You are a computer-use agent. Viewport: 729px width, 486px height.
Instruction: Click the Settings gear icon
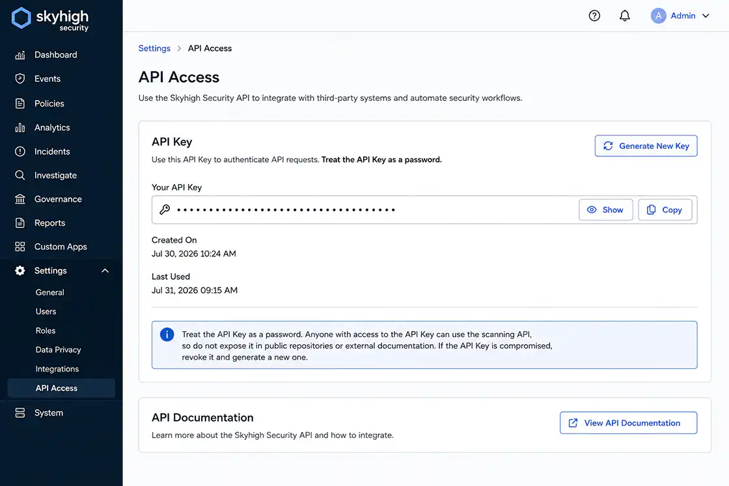[20, 271]
